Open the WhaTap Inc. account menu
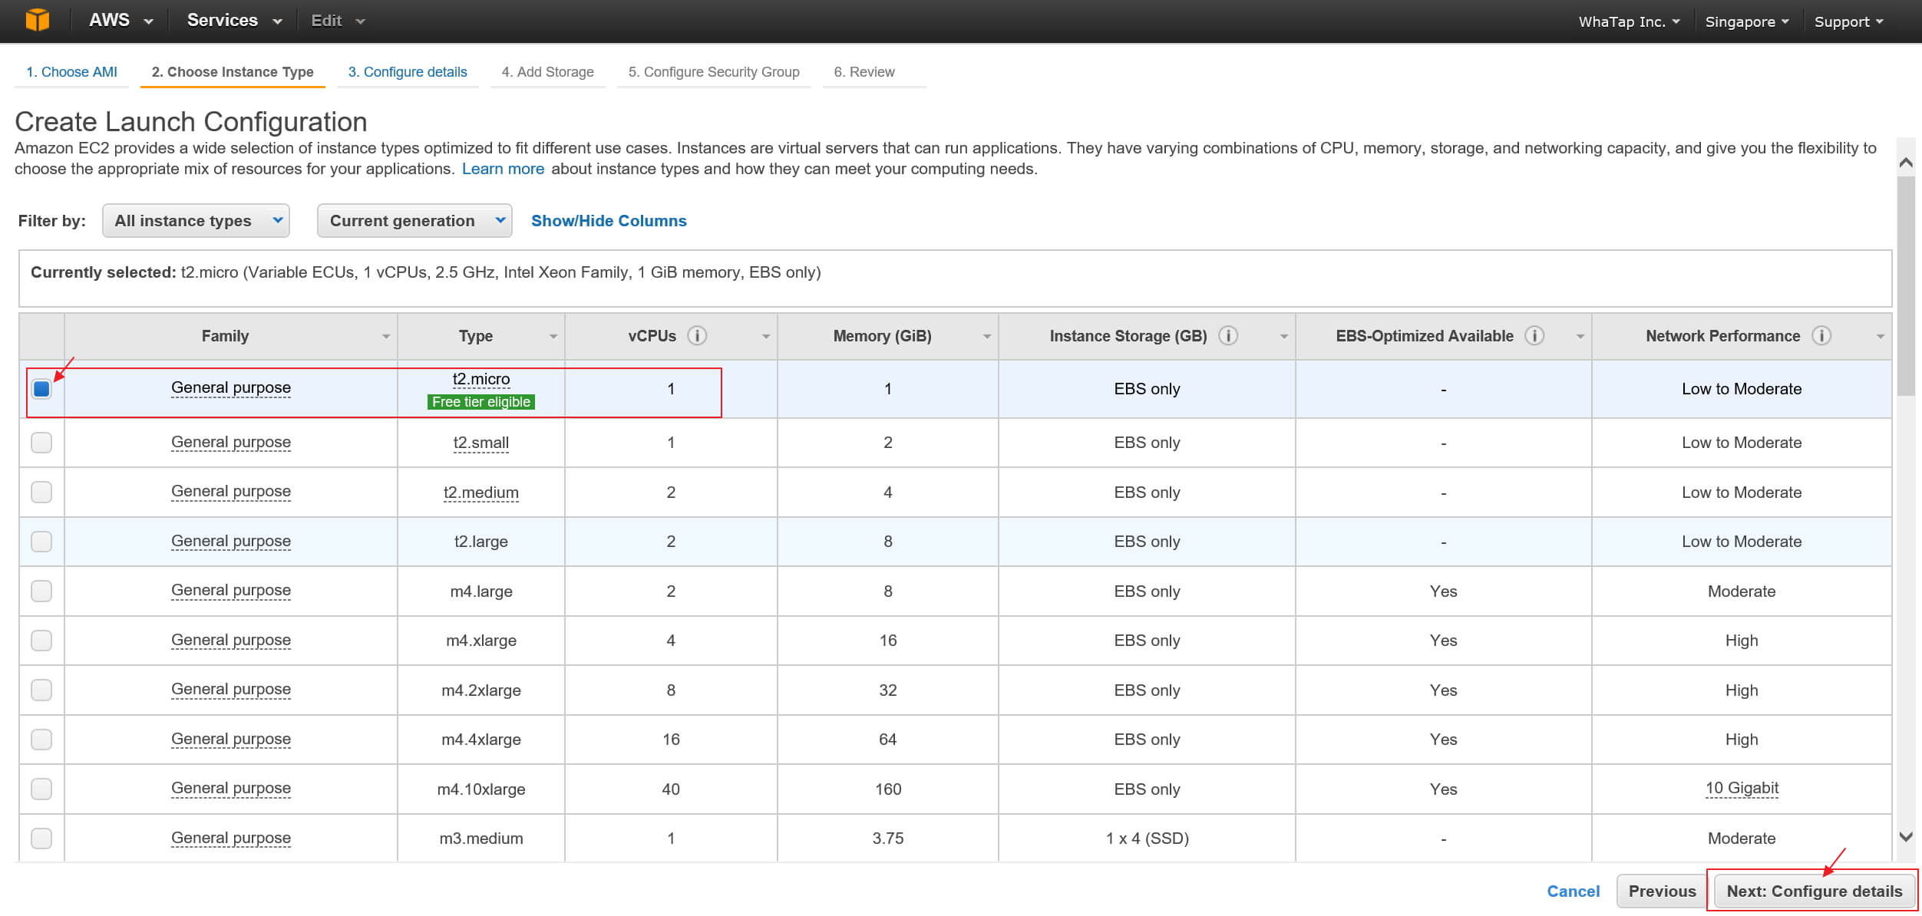1922x916 pixels. 1629,21
